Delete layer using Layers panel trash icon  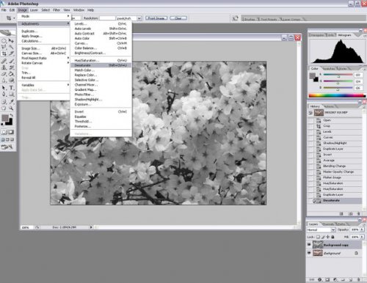click(358, 279)
